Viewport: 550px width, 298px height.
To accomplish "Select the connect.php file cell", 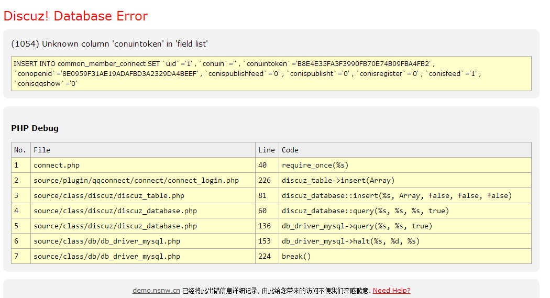I will point(143,165).
